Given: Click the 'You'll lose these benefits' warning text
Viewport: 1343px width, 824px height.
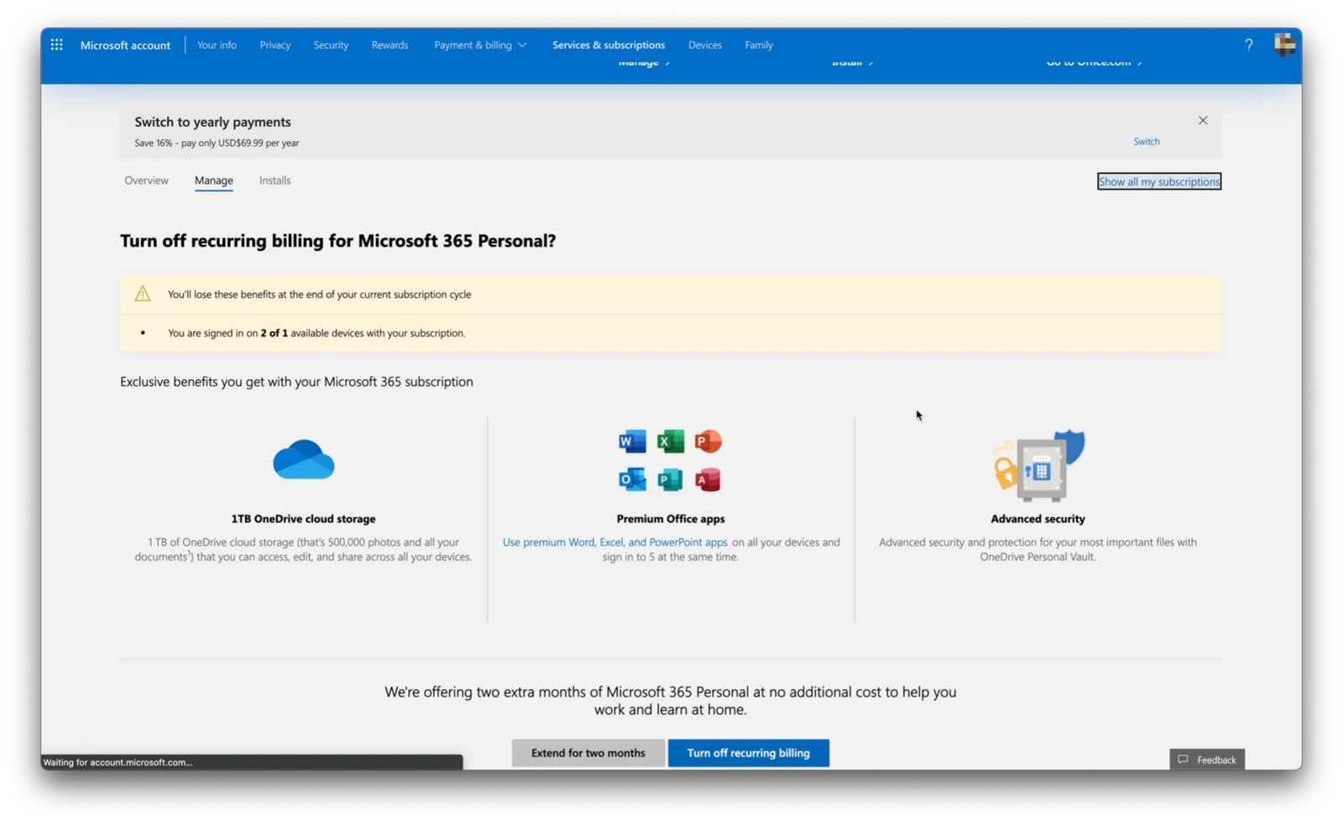Looking at the screenshot, I should point(320,295).
